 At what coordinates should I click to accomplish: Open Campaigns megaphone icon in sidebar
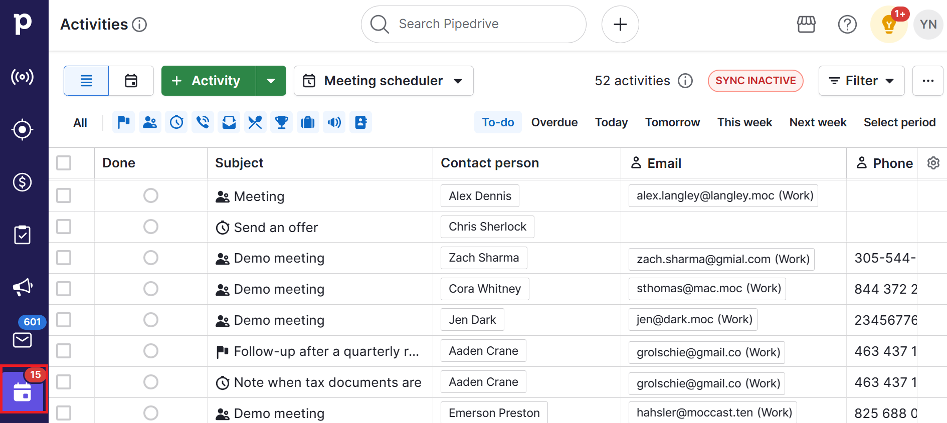click(23, 287)
